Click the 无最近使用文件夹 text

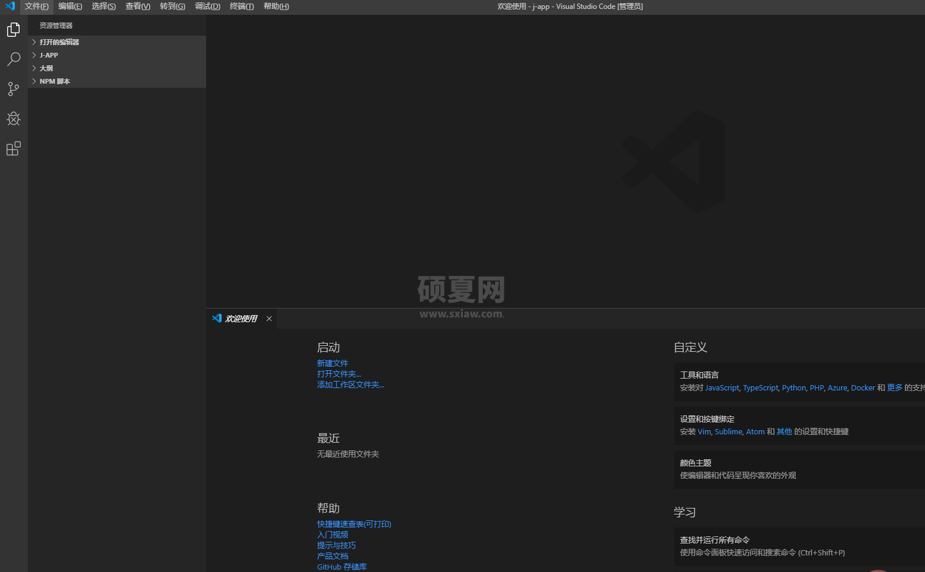(348, 454)
